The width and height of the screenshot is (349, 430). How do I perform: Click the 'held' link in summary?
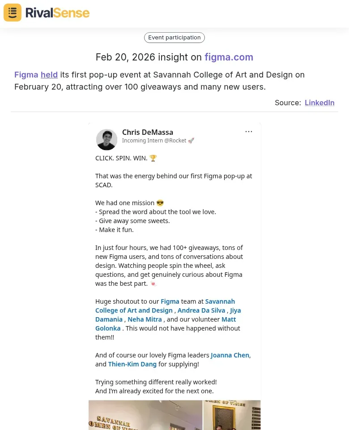[x=49, y=75]
